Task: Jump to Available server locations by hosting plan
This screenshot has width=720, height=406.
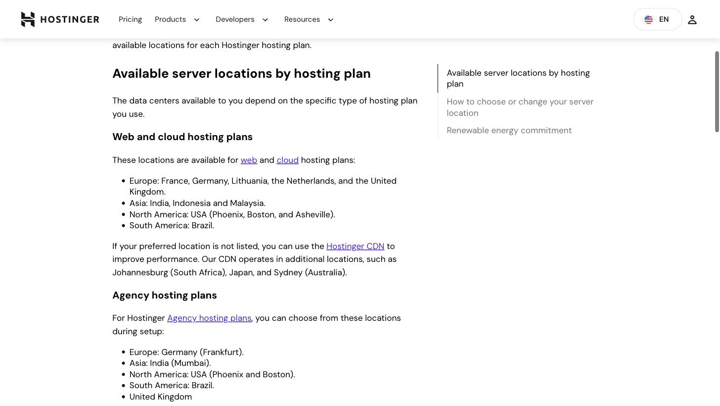Action: pyautogui.click(x=518, y=78)
